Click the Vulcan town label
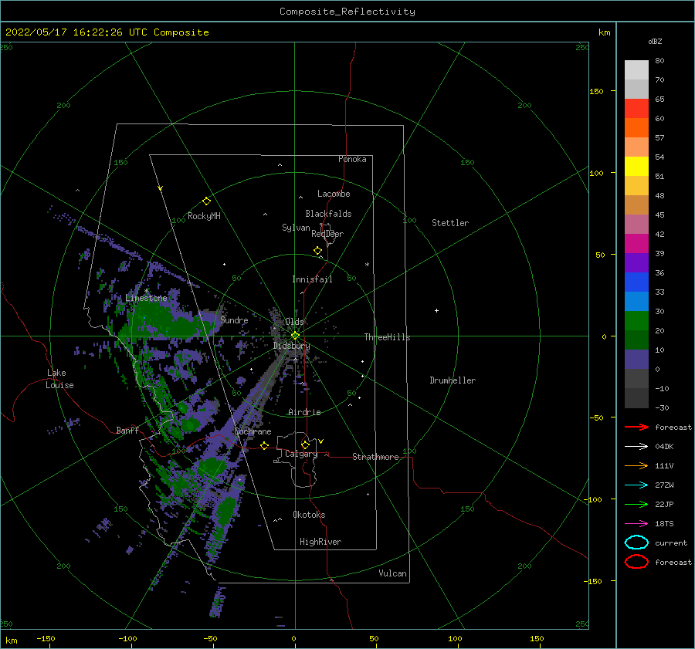The height and width of the screenshot is (649, 695). 392,573
